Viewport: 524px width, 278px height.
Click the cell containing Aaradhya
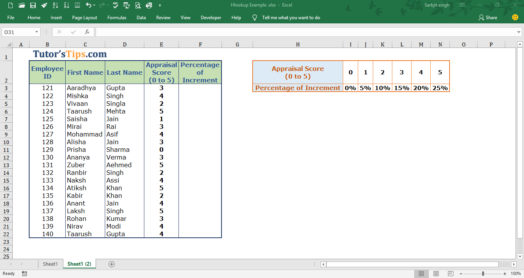(x=85, y=88)
